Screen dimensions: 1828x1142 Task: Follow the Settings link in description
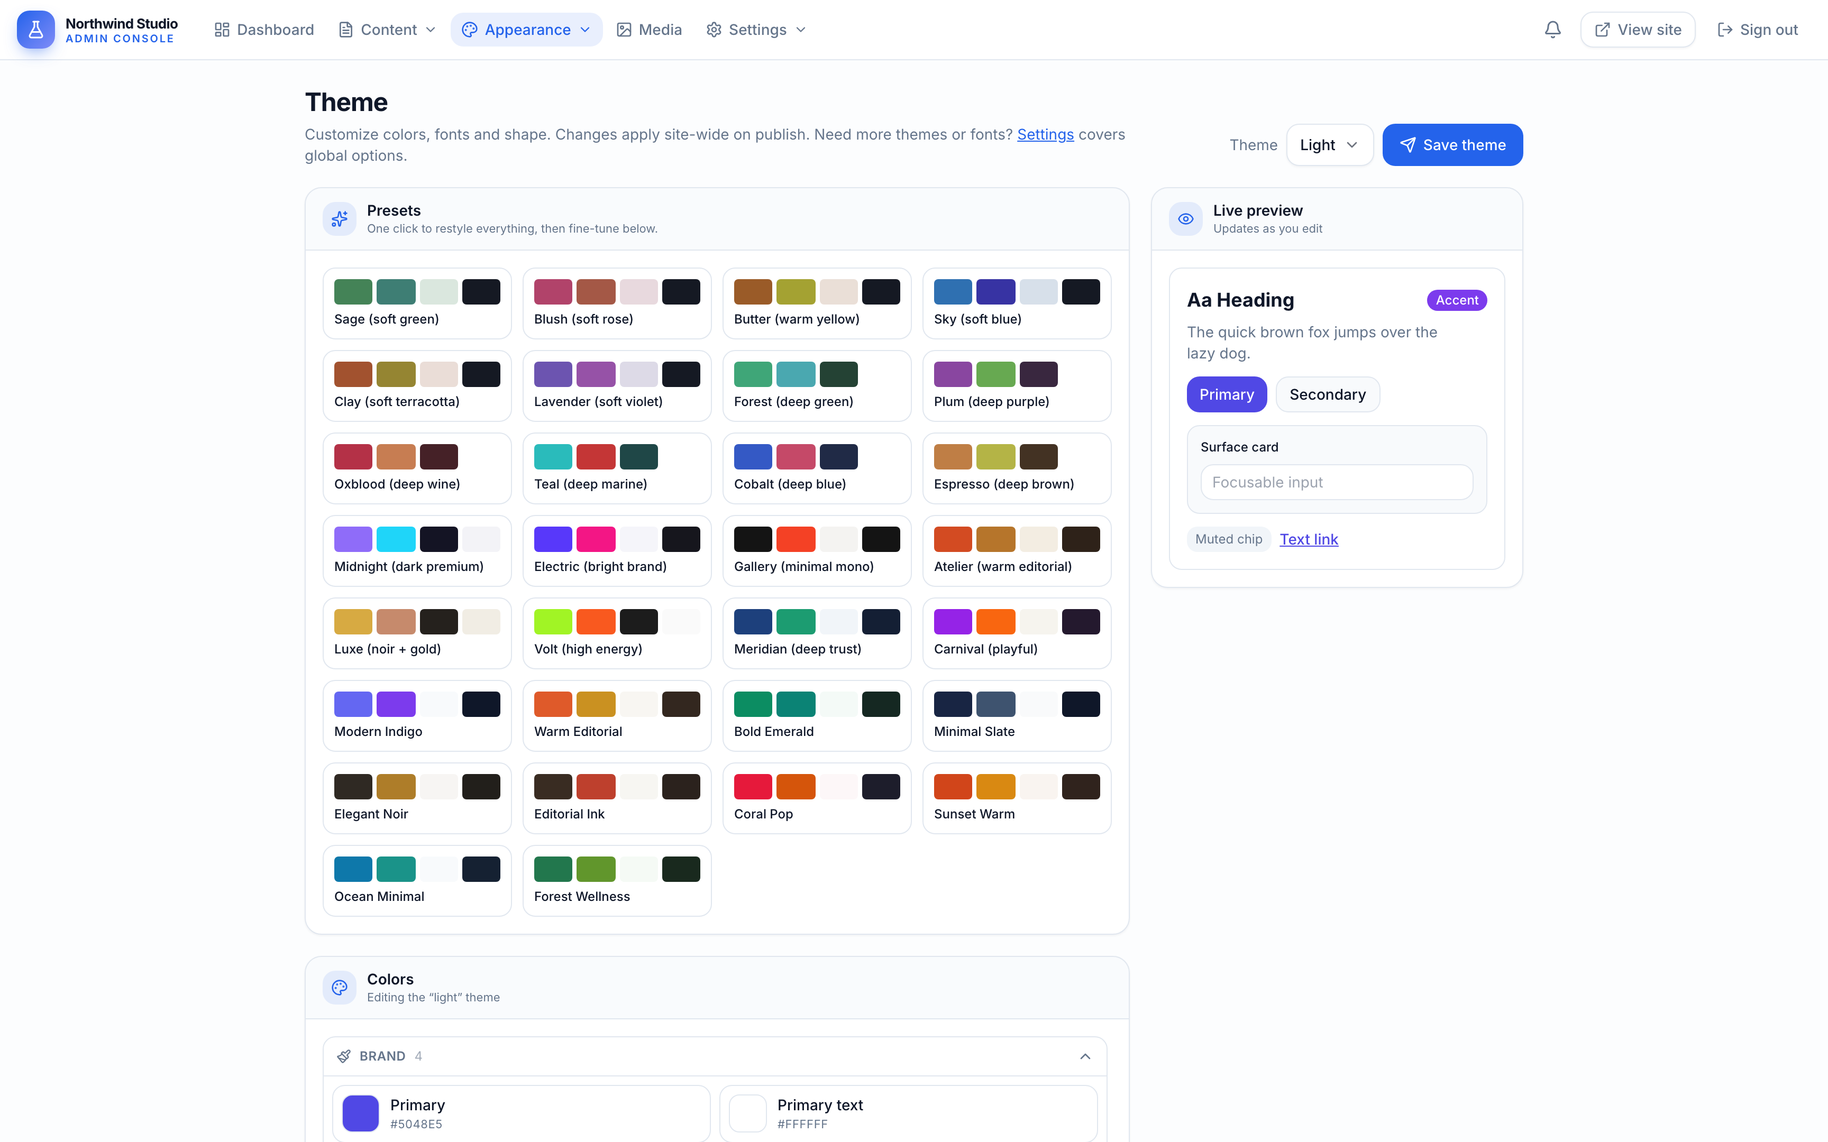coord(1045,134)
